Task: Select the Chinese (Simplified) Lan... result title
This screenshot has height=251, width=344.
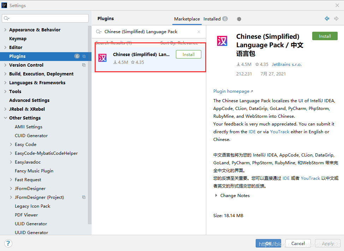Action: tap(141, 55)
